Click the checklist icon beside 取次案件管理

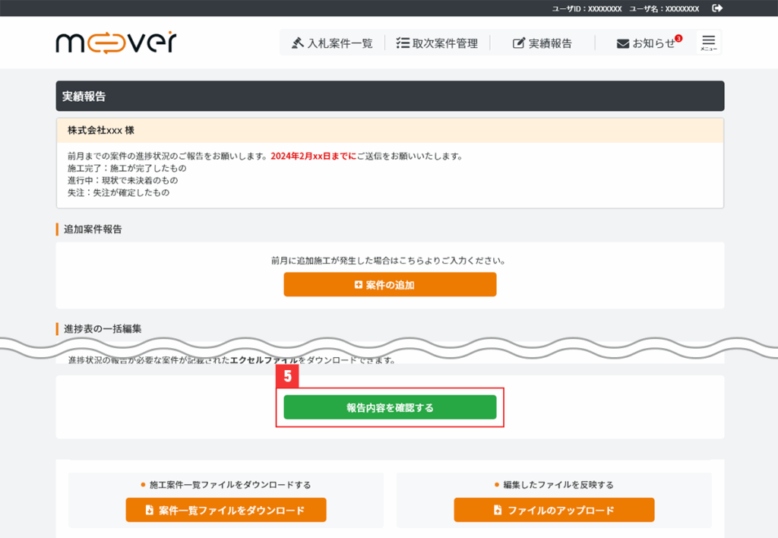pos(403,43)
